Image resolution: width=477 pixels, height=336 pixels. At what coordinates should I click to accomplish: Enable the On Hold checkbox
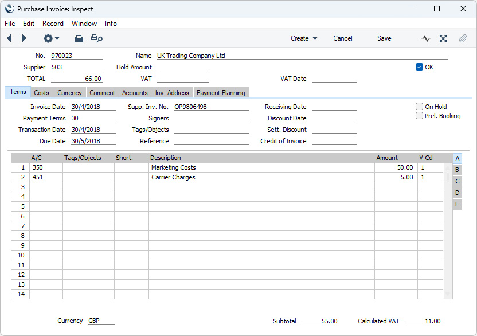pyautogui.click(x=419, y=107)
